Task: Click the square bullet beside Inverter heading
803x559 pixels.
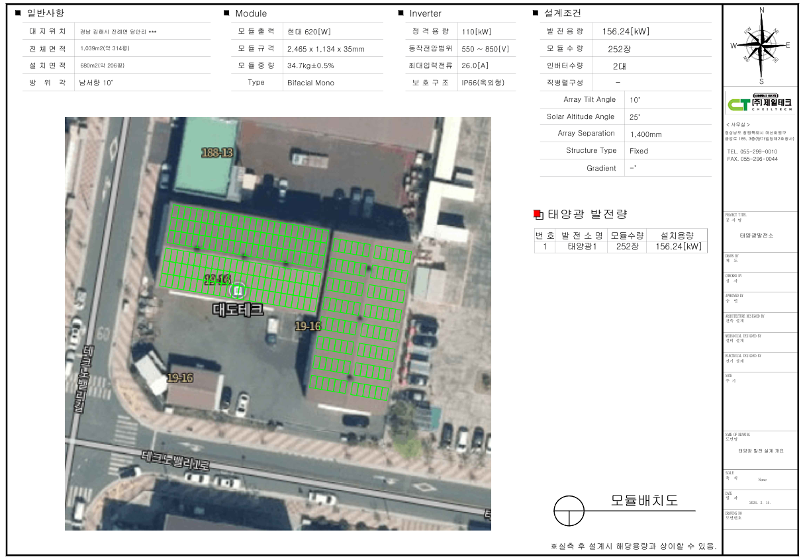Action: click(401, 13)
